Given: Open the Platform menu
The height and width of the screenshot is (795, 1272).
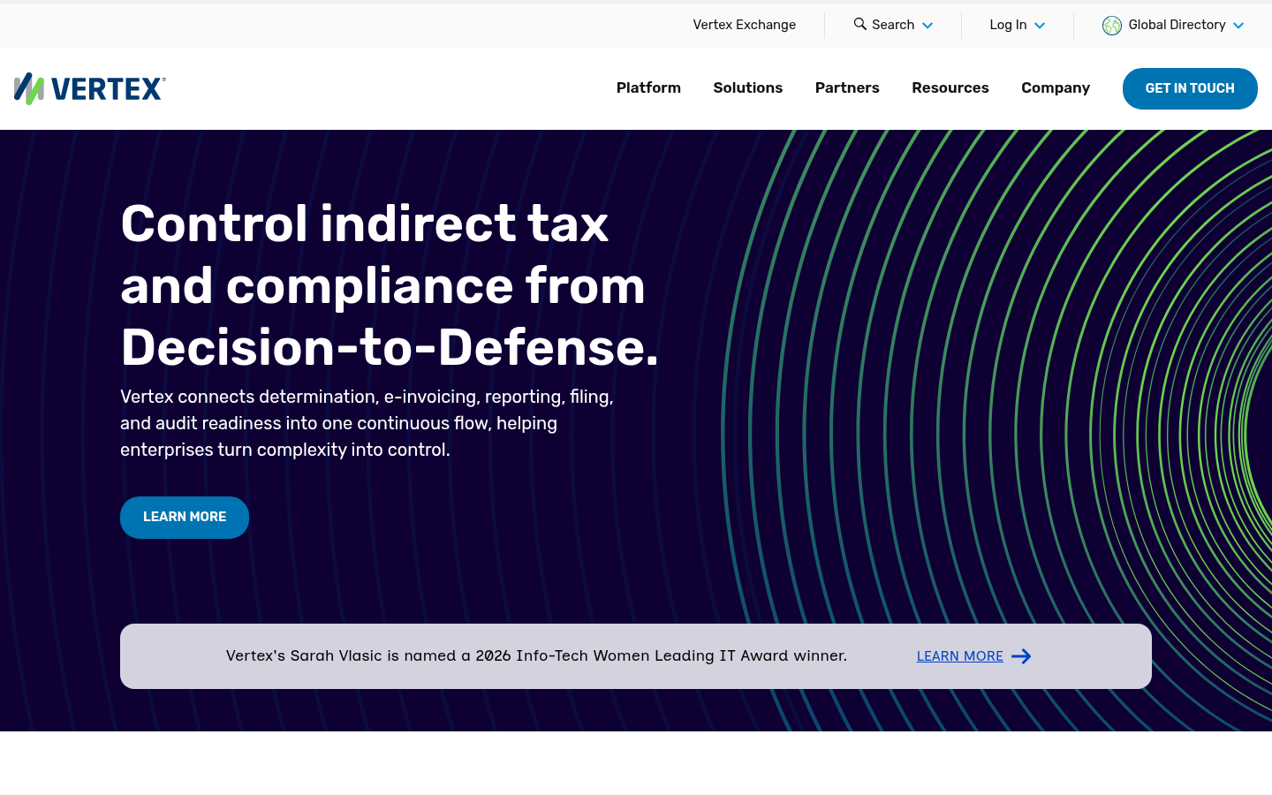Looking at the screenshot, I should 648,87.
